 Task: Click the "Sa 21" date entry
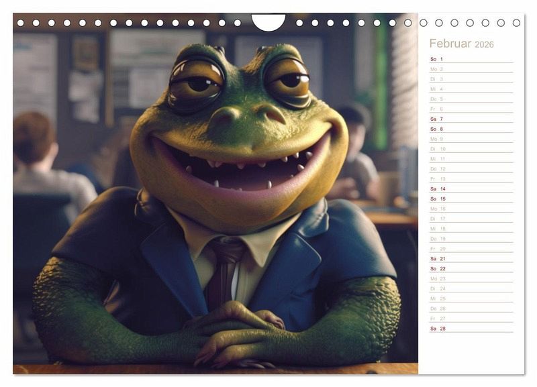click(470, 258)
